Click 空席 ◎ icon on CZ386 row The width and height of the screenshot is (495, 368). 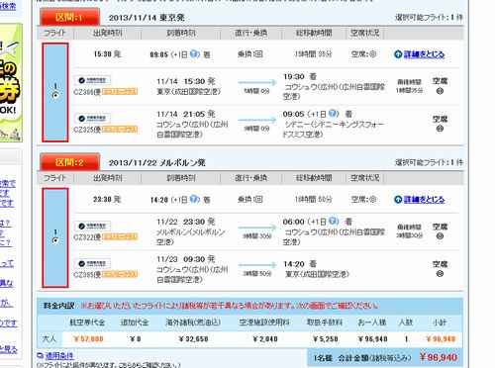pos(440,91)
